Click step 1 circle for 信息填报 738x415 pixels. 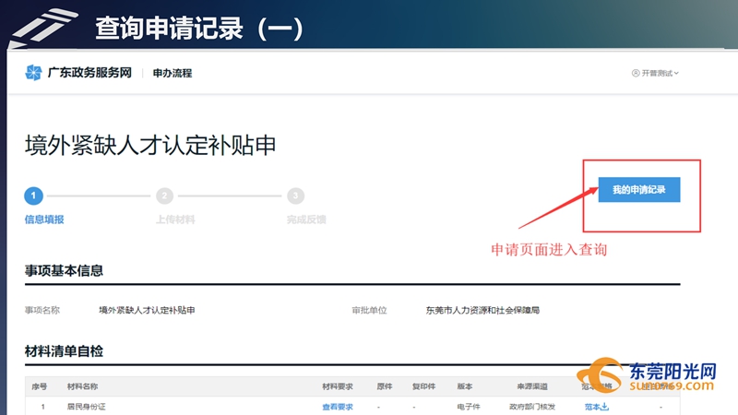(x=33, y=196)
